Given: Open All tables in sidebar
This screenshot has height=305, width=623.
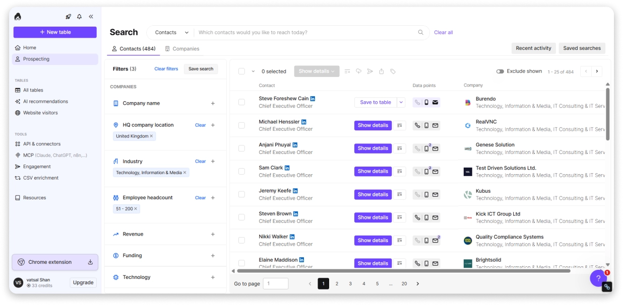Looking at the screenshot, I should [55, 90].
